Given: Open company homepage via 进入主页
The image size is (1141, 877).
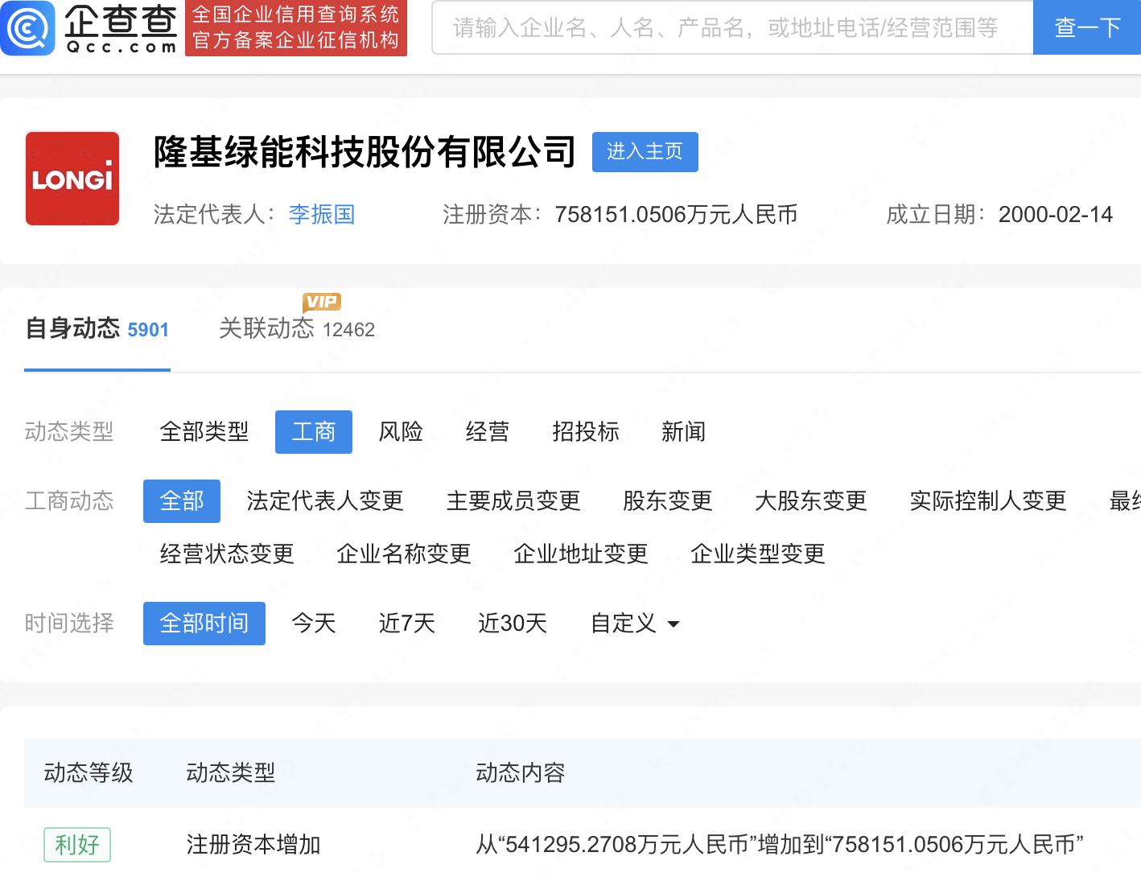Looking at the screenshot, I should click(645, 151).
